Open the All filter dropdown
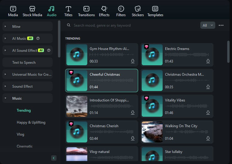 [x=207, y=25]
